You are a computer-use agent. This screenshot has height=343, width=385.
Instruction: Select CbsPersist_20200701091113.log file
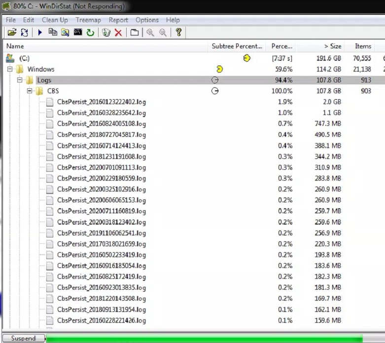click(x=102, y=167)
